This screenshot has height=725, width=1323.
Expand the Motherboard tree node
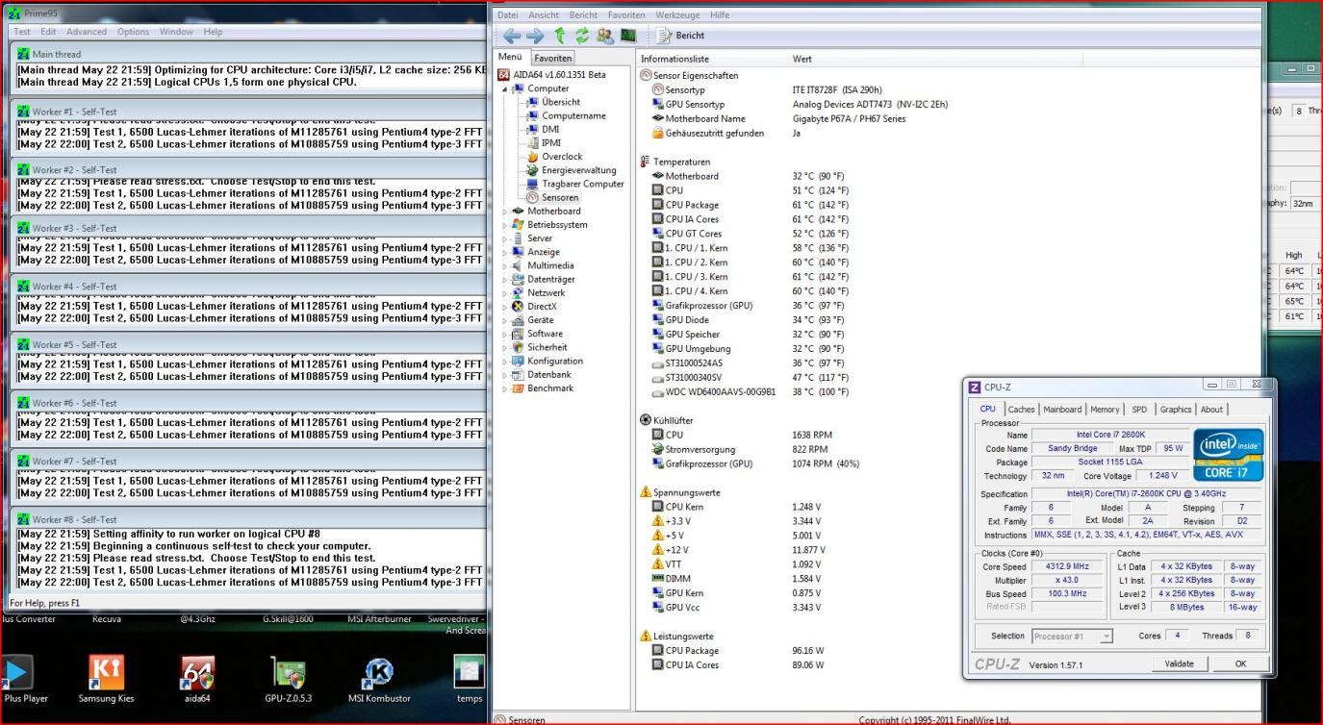(505, 211)
